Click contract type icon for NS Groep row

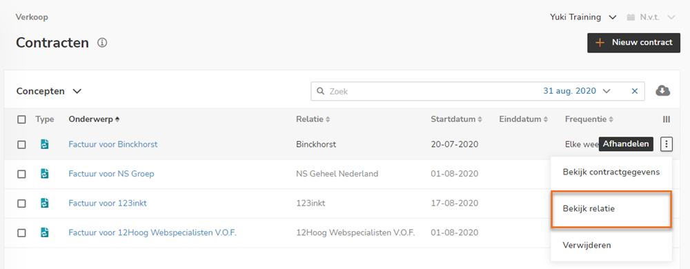tap(44, 174)
